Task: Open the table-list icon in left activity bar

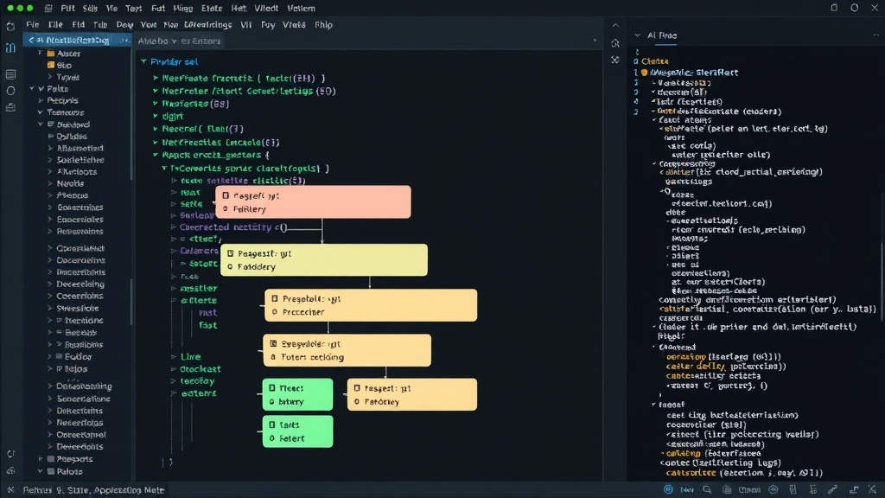Action: pos(10,74)
